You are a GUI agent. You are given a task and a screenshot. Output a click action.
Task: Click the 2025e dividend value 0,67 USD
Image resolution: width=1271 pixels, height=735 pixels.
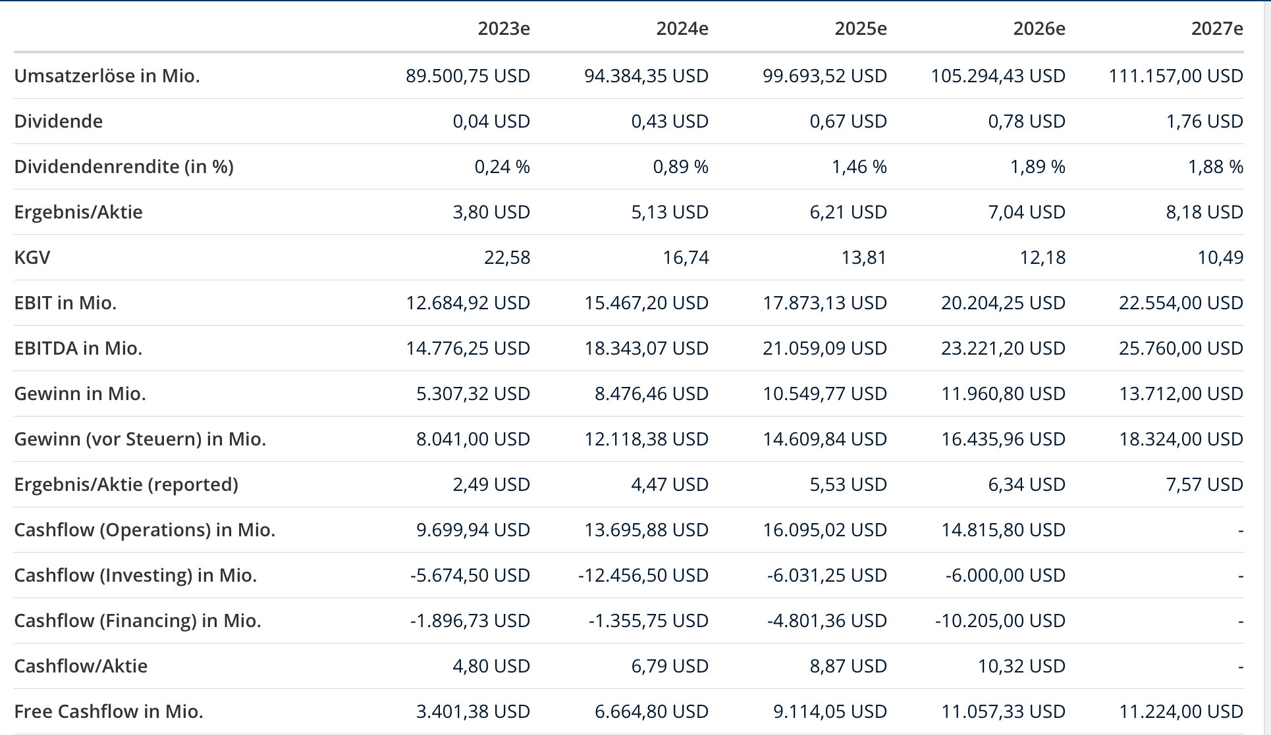(848, 121)
